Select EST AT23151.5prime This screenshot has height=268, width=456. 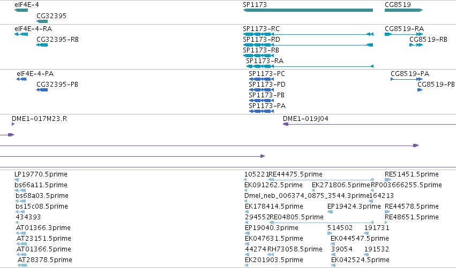[22, 244]
